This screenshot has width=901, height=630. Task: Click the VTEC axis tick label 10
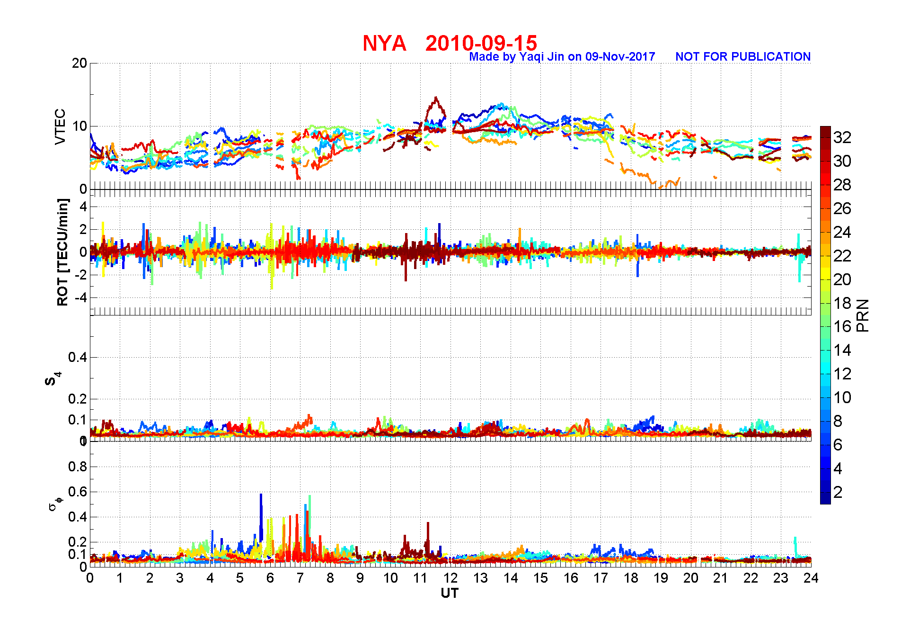pos(79,126)
